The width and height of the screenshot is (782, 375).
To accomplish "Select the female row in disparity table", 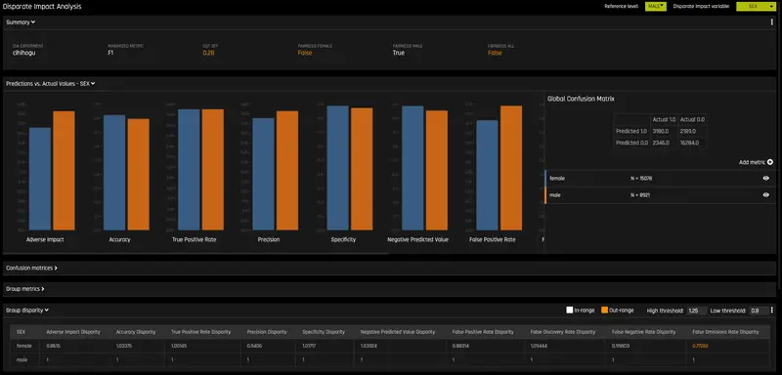I will [390, 346].
